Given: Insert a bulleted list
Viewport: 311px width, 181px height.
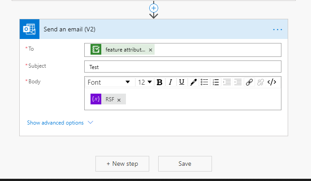Looking at the screenshot, I should [x=204, y=82].
